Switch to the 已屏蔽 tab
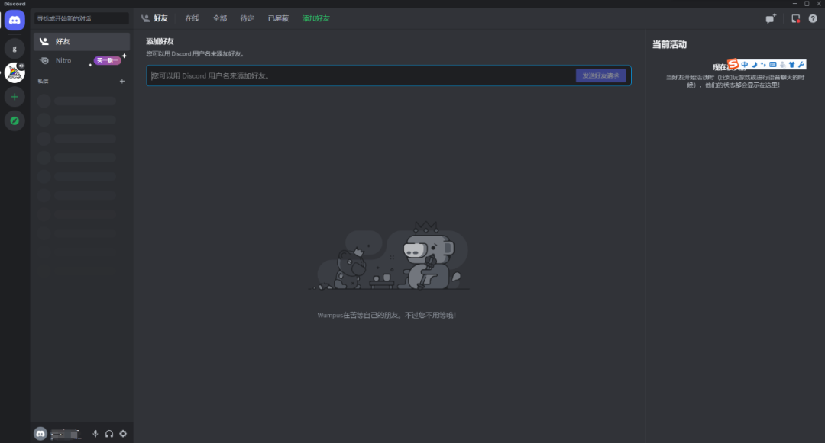 point(278,18)
